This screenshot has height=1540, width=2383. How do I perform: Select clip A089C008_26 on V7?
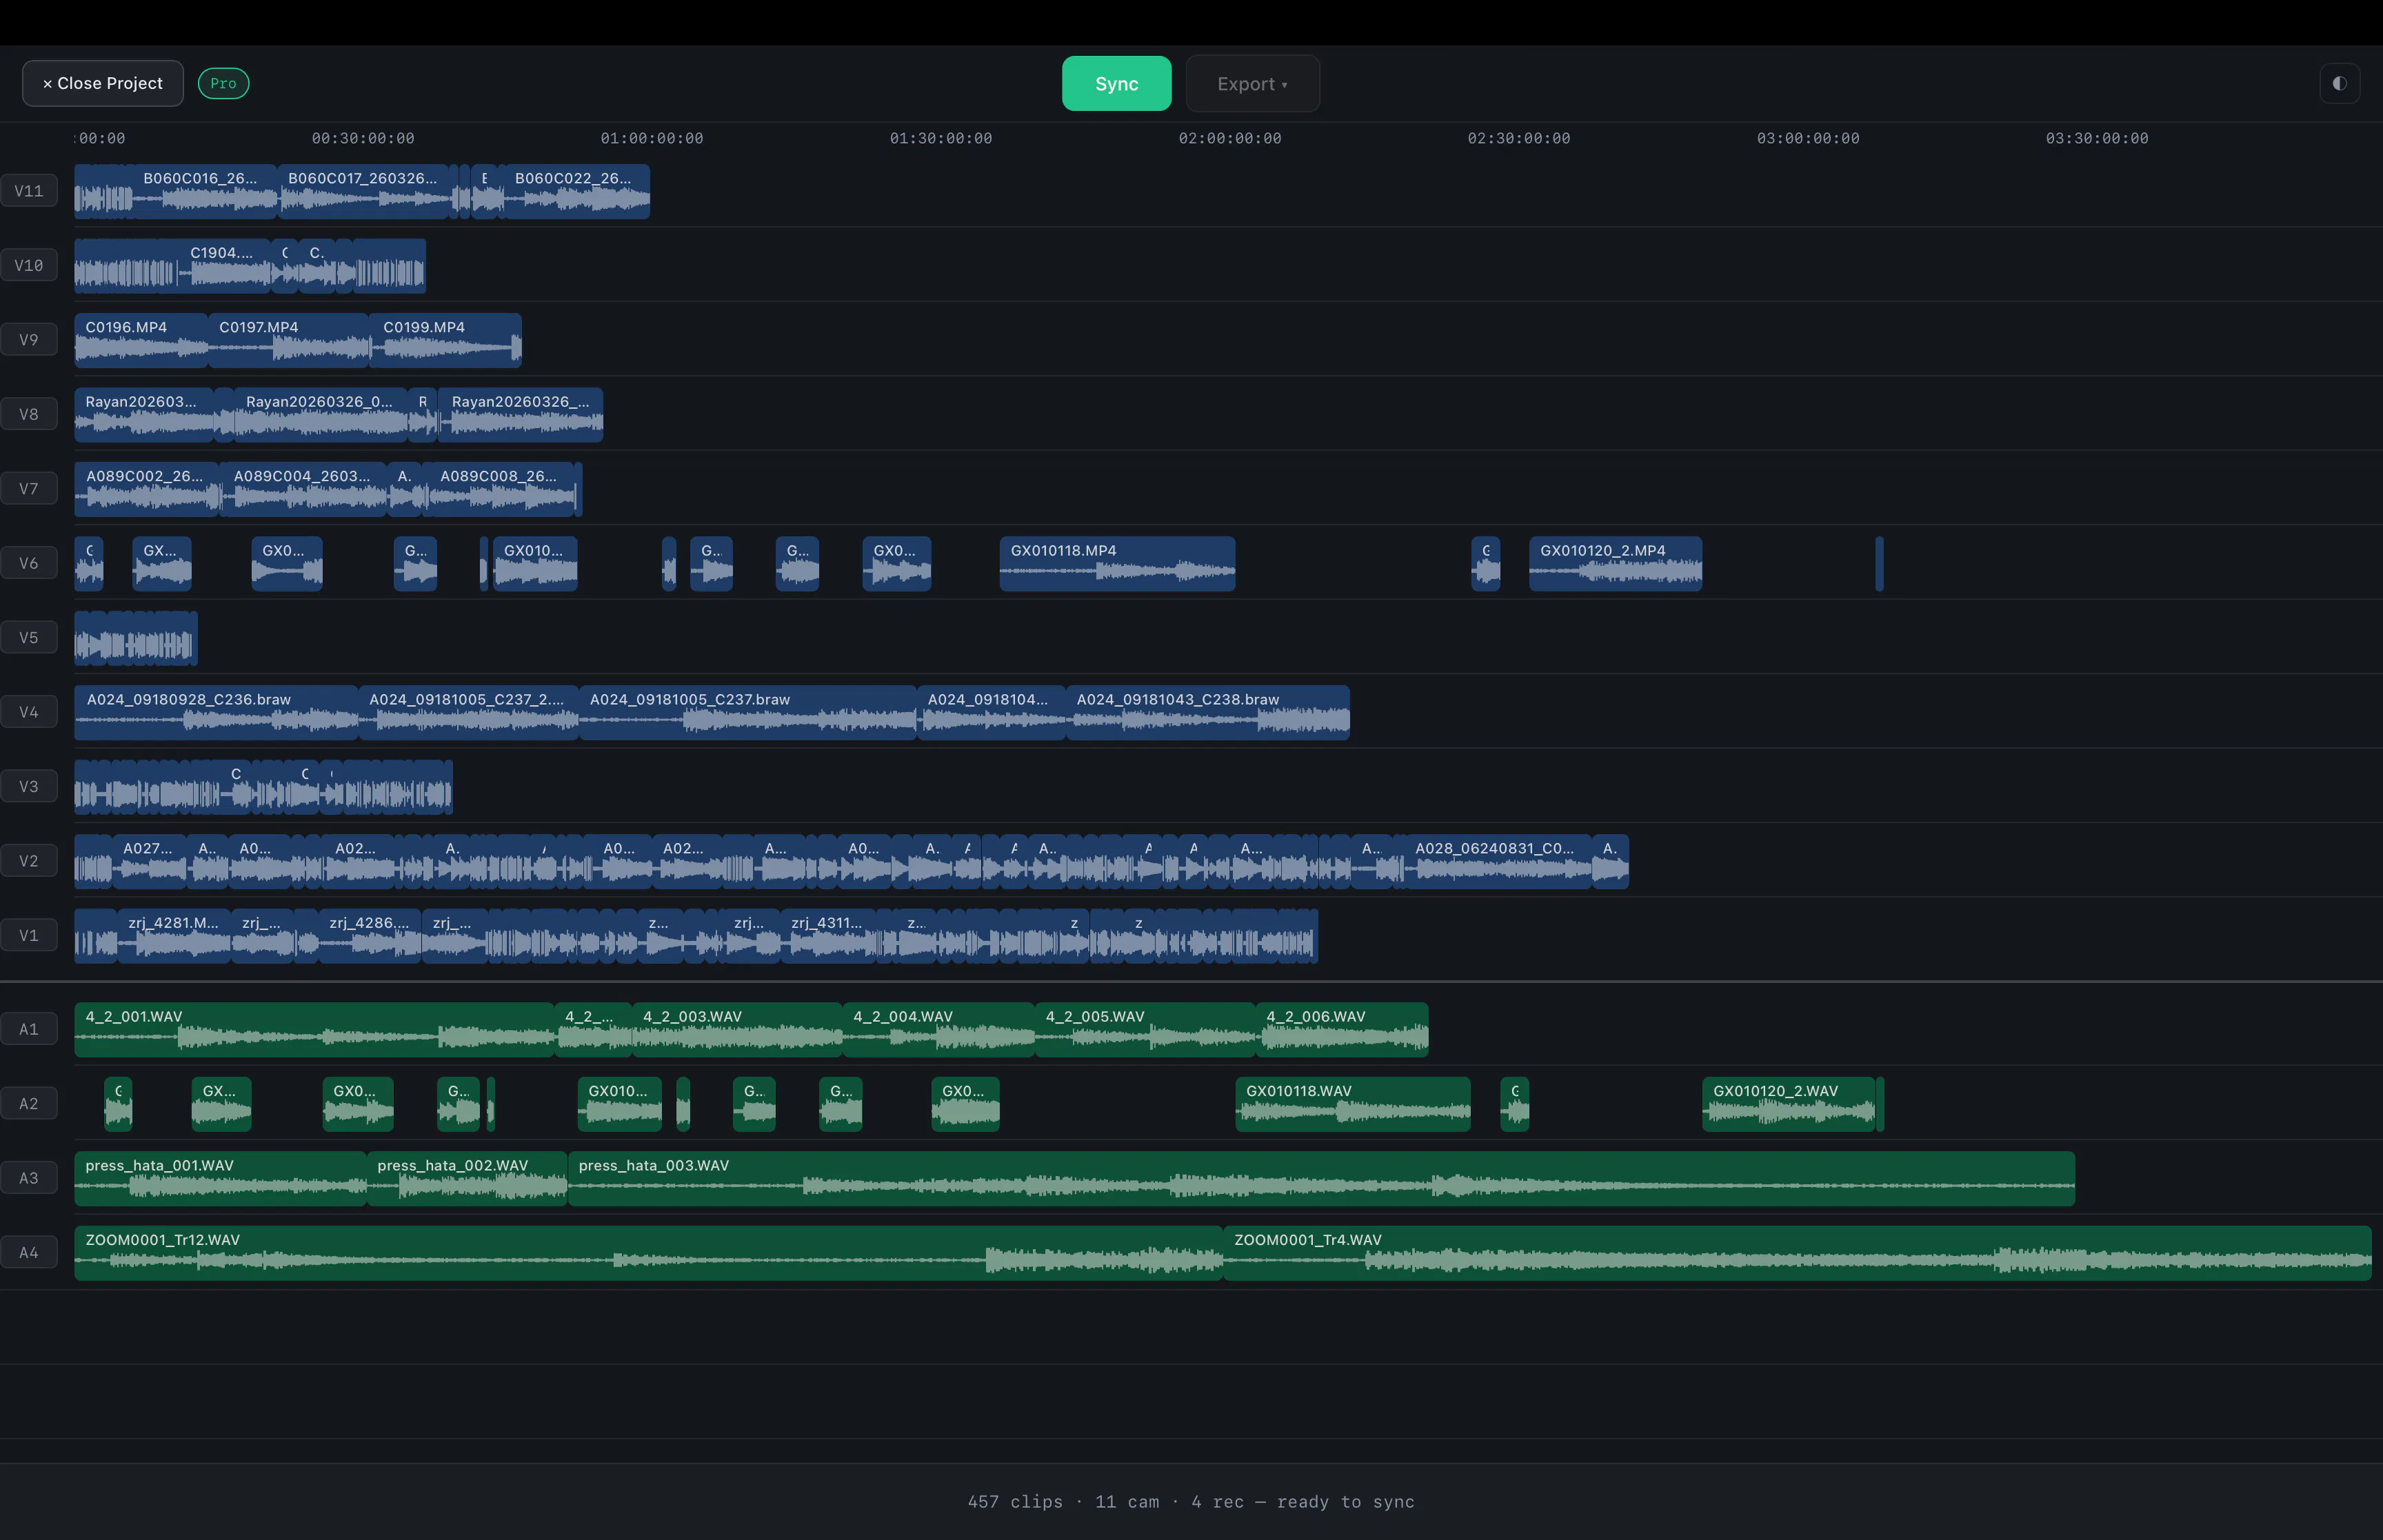502,489
